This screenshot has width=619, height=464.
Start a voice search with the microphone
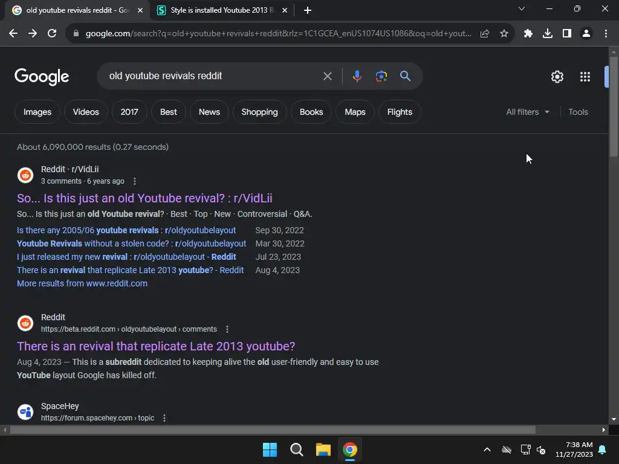click(357, 76)
